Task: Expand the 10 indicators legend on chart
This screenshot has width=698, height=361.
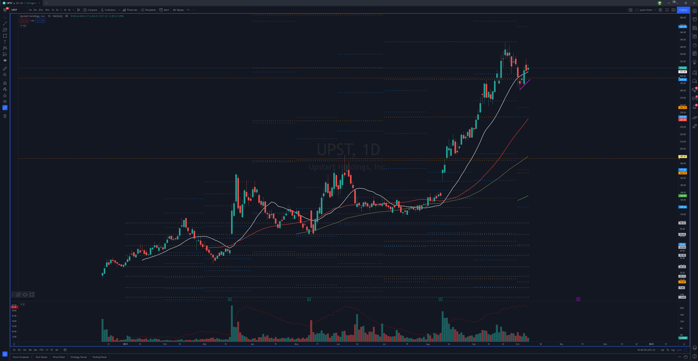Action: click(x=23, y=26)
